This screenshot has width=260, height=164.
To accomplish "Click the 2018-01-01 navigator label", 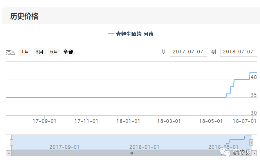I will pyautogui.click(x=144, y=147).
